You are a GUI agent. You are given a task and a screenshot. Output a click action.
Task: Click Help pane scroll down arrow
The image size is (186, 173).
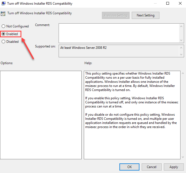tap(183, 157)
